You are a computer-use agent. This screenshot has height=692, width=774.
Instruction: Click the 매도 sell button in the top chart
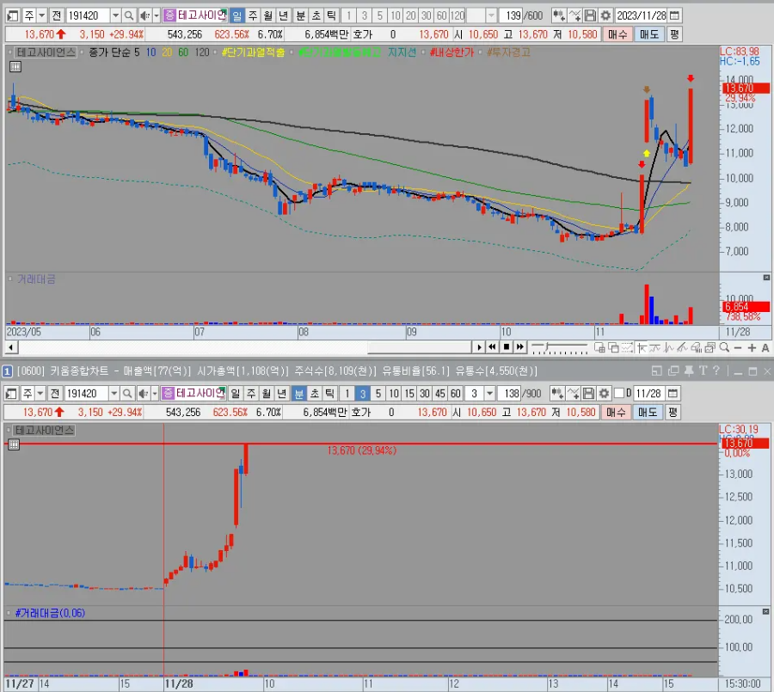pyautogui.click(x=649, y=34)
